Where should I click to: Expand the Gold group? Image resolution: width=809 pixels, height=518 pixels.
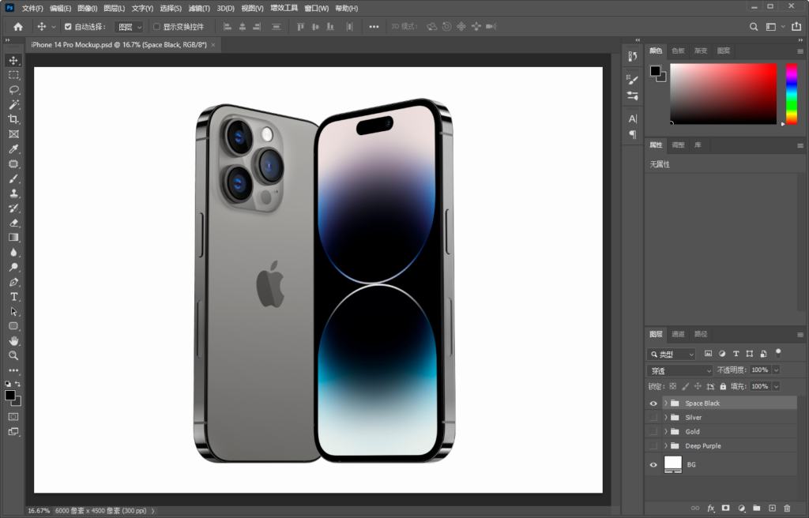pyautogui.click(x=665, y=431)
